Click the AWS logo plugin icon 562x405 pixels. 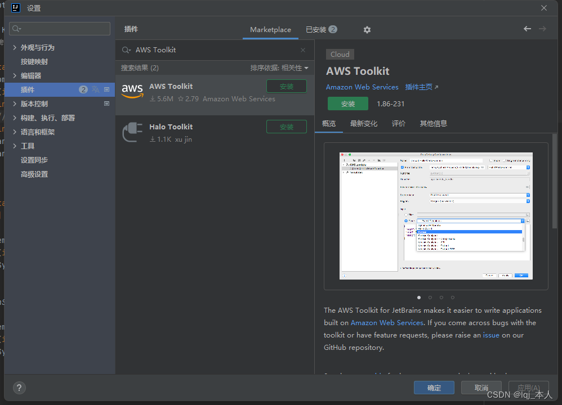coord(132,92)
